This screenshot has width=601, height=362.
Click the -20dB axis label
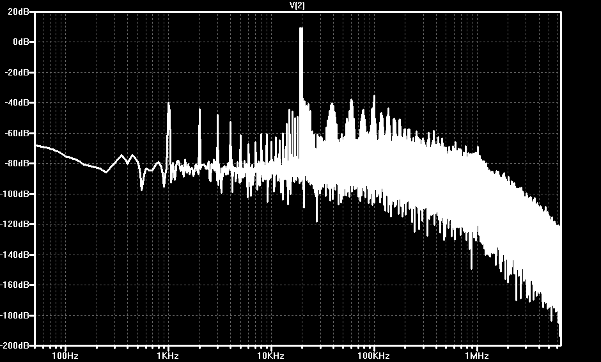click(17, 72)
